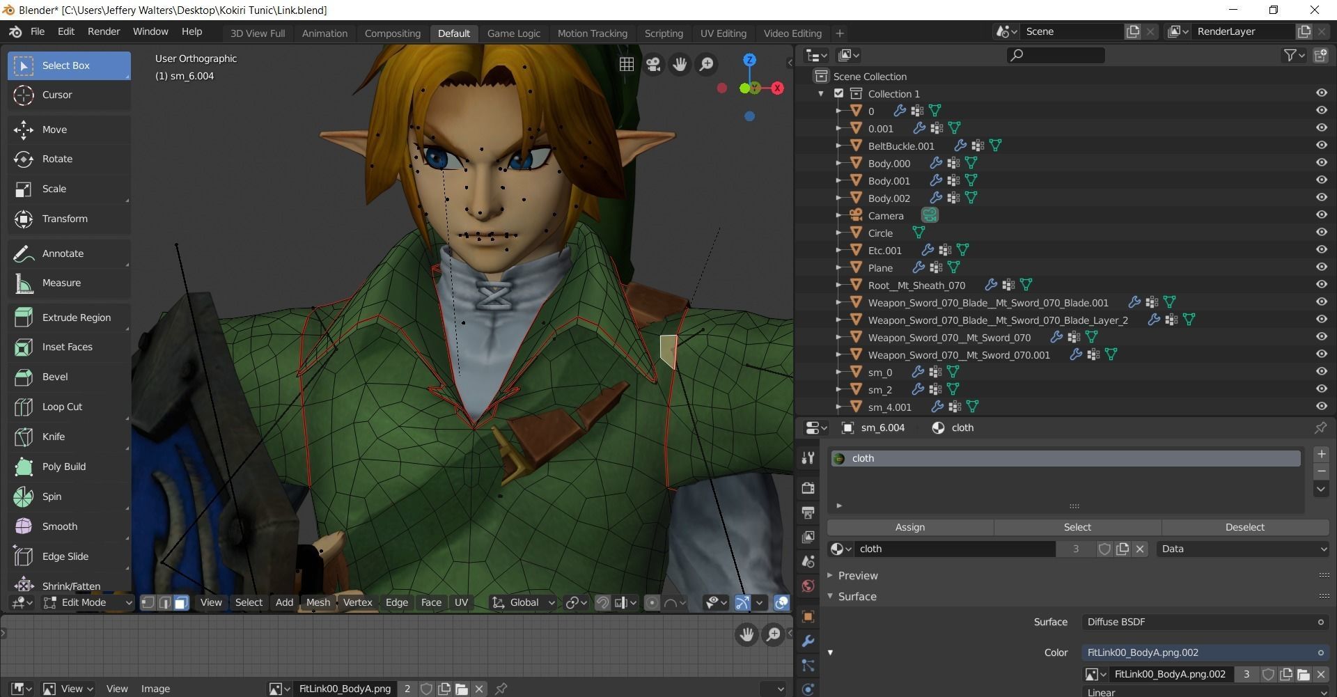Image resolution: width=1337 pixels, height=697 pixels.
Task: Click the outliner search field
Action: (1055, 54)
